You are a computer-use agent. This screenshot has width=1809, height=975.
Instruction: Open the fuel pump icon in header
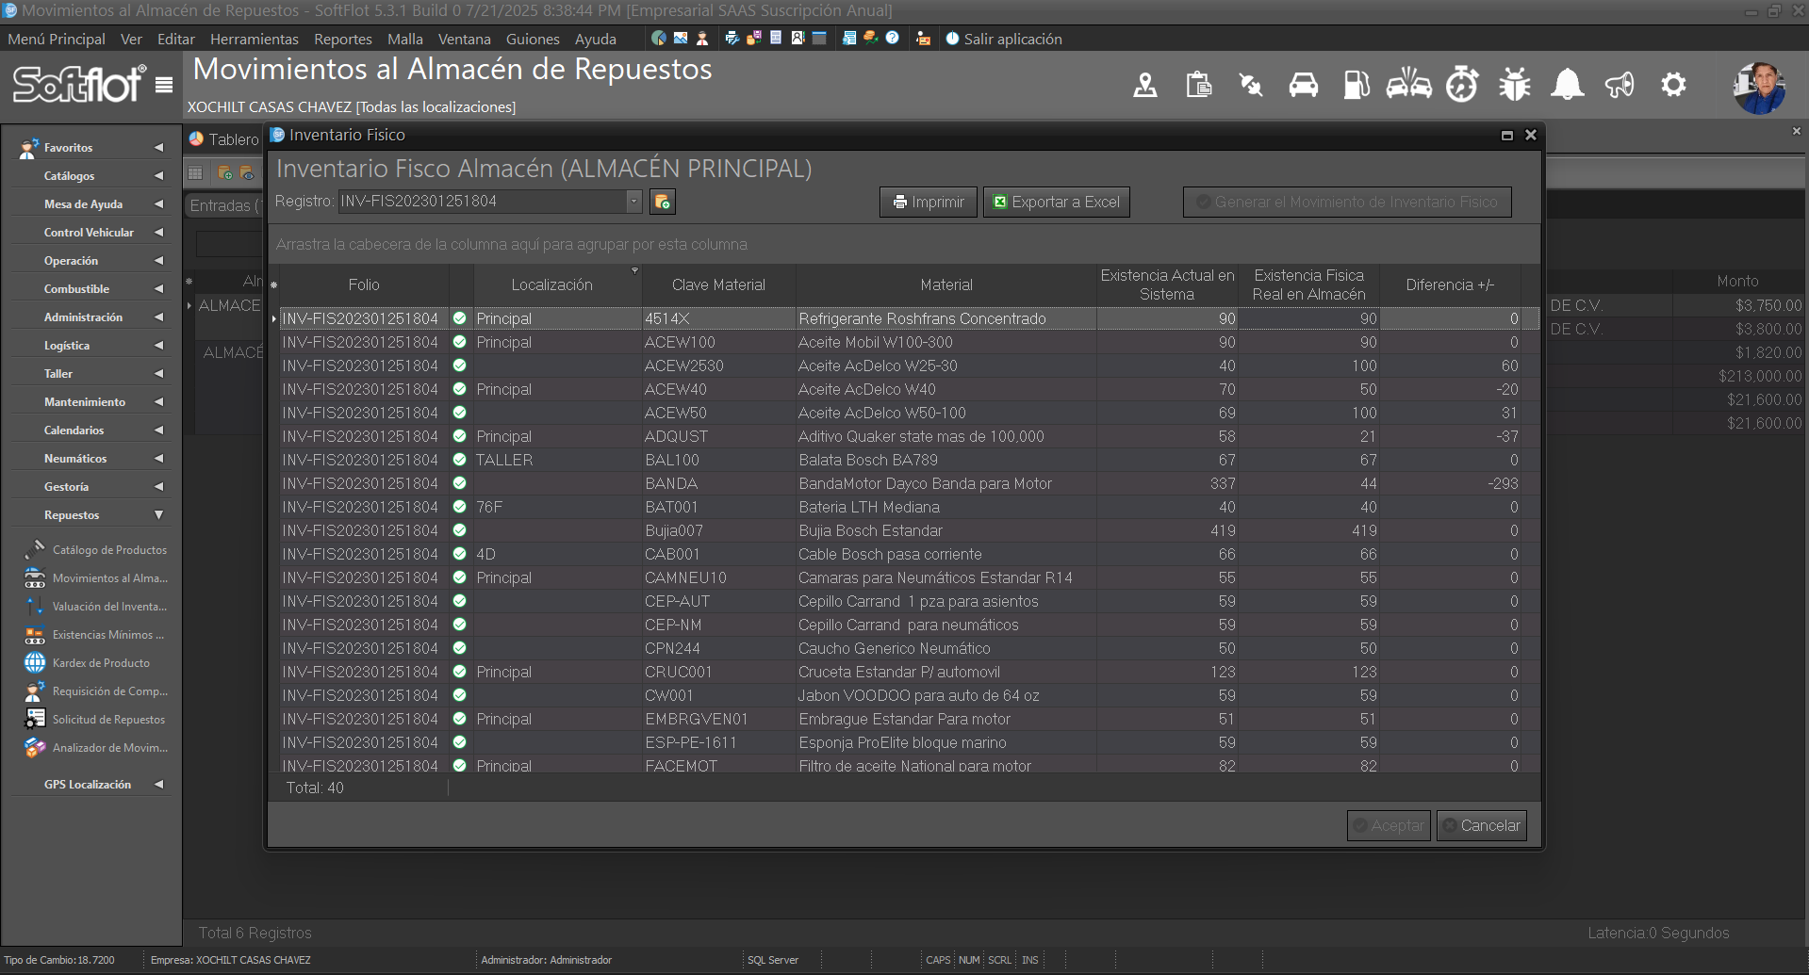1356,86
